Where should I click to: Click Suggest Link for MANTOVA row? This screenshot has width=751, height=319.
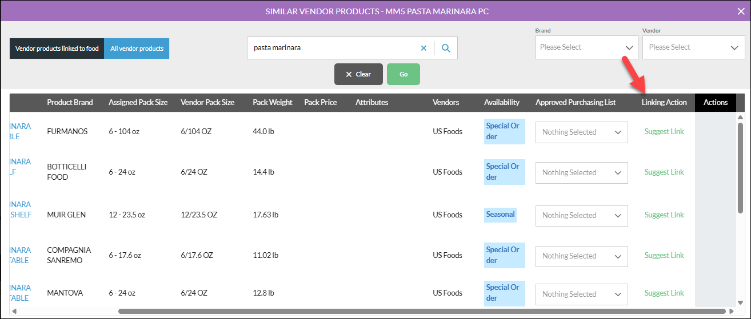tap(664, 293)
